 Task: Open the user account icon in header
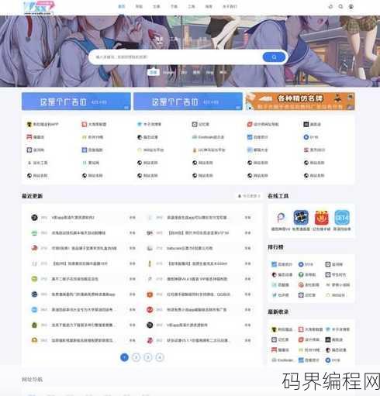[351, 6]
